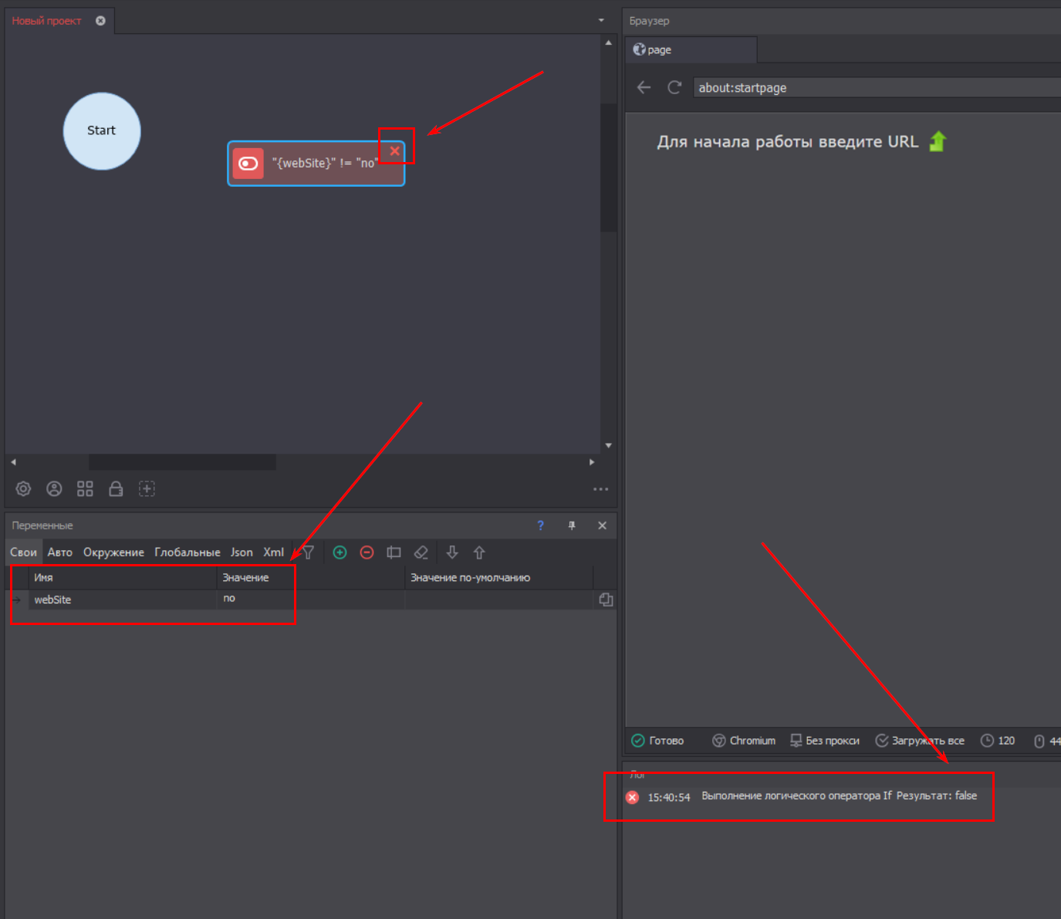
Task: Click the copy icon in webSite row
Action: click(606, 600)
